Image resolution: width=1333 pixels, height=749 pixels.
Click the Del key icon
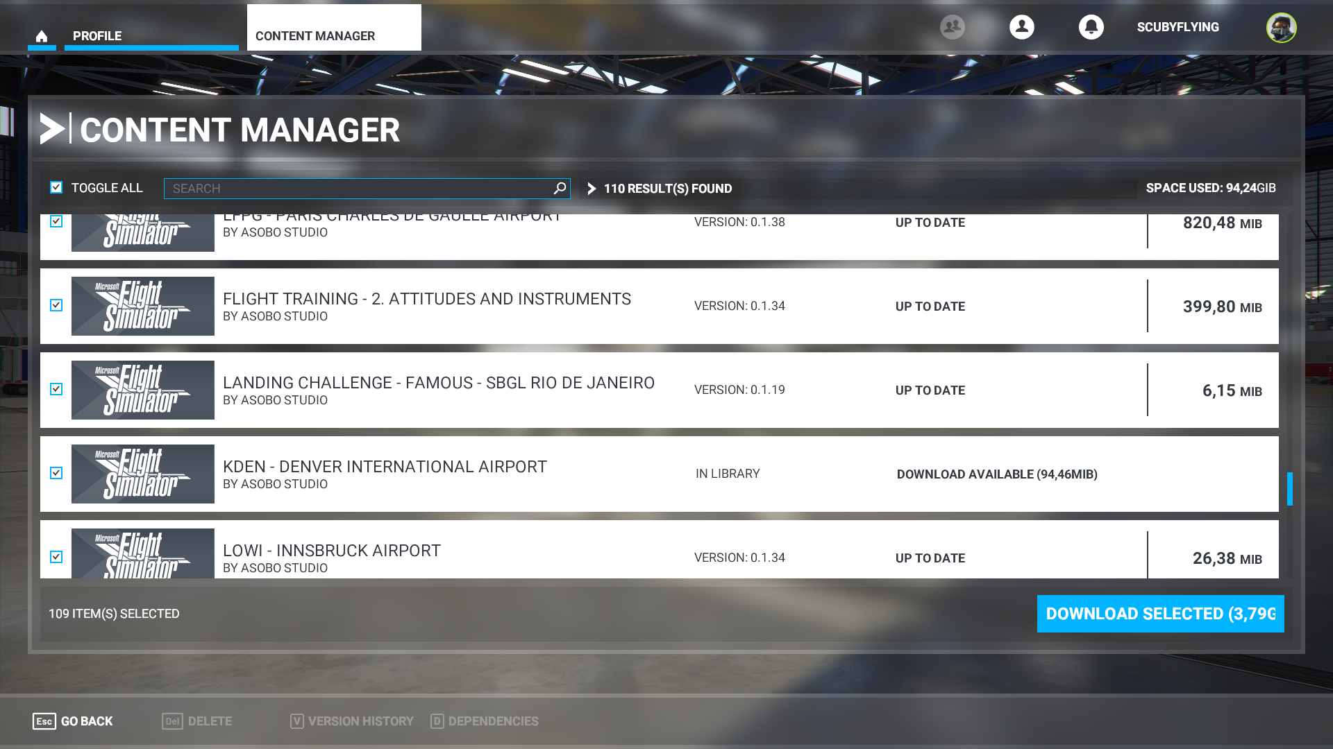(x=173, y=721)
